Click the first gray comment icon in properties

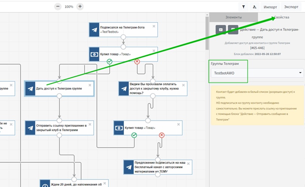(x=221, y=29)
